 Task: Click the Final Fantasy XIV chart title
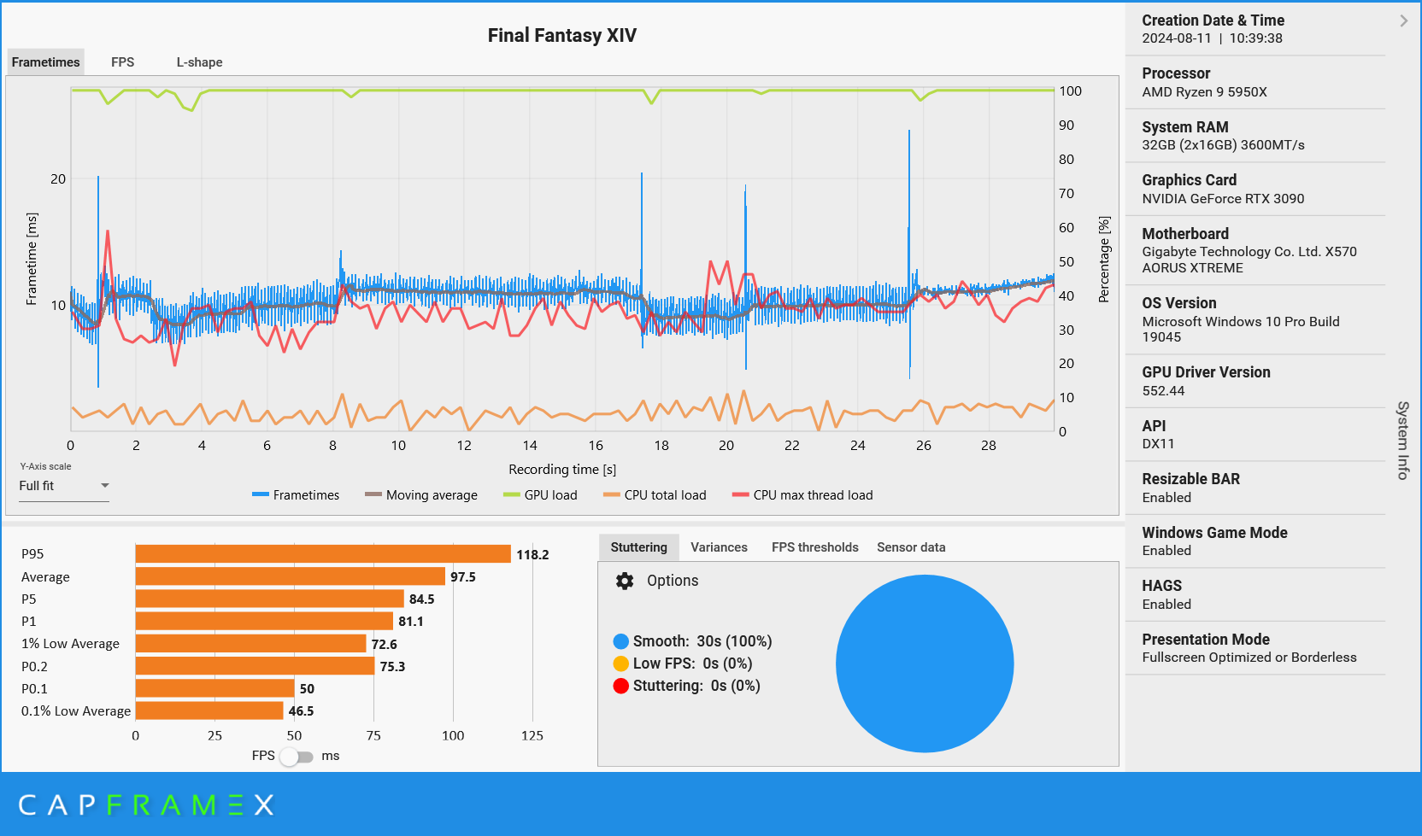click(x=561, y=36)
